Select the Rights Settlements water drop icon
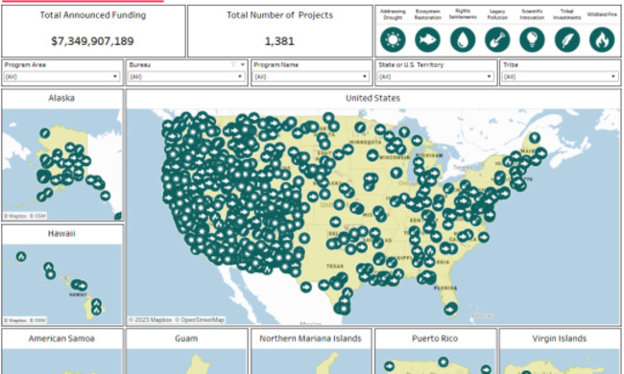Image resolution: width=624 pixels, height=374 pixels. 463,39
